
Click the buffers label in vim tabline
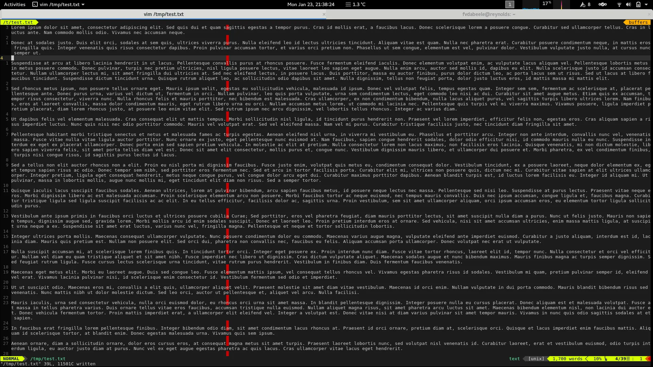pos(638,22)
